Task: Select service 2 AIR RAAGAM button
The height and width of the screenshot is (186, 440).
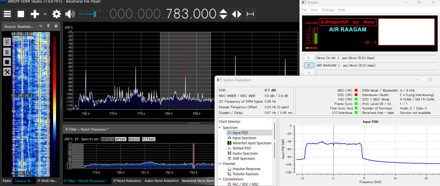Action: pyautogui.click(x=309, y=66)
